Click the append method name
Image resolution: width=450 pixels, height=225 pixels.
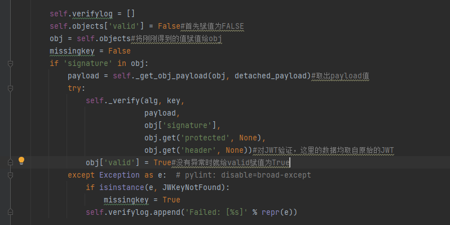(167, 213)
